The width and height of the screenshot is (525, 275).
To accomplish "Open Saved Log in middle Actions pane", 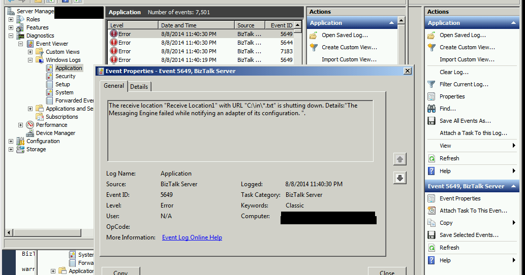I will point(345,35).
